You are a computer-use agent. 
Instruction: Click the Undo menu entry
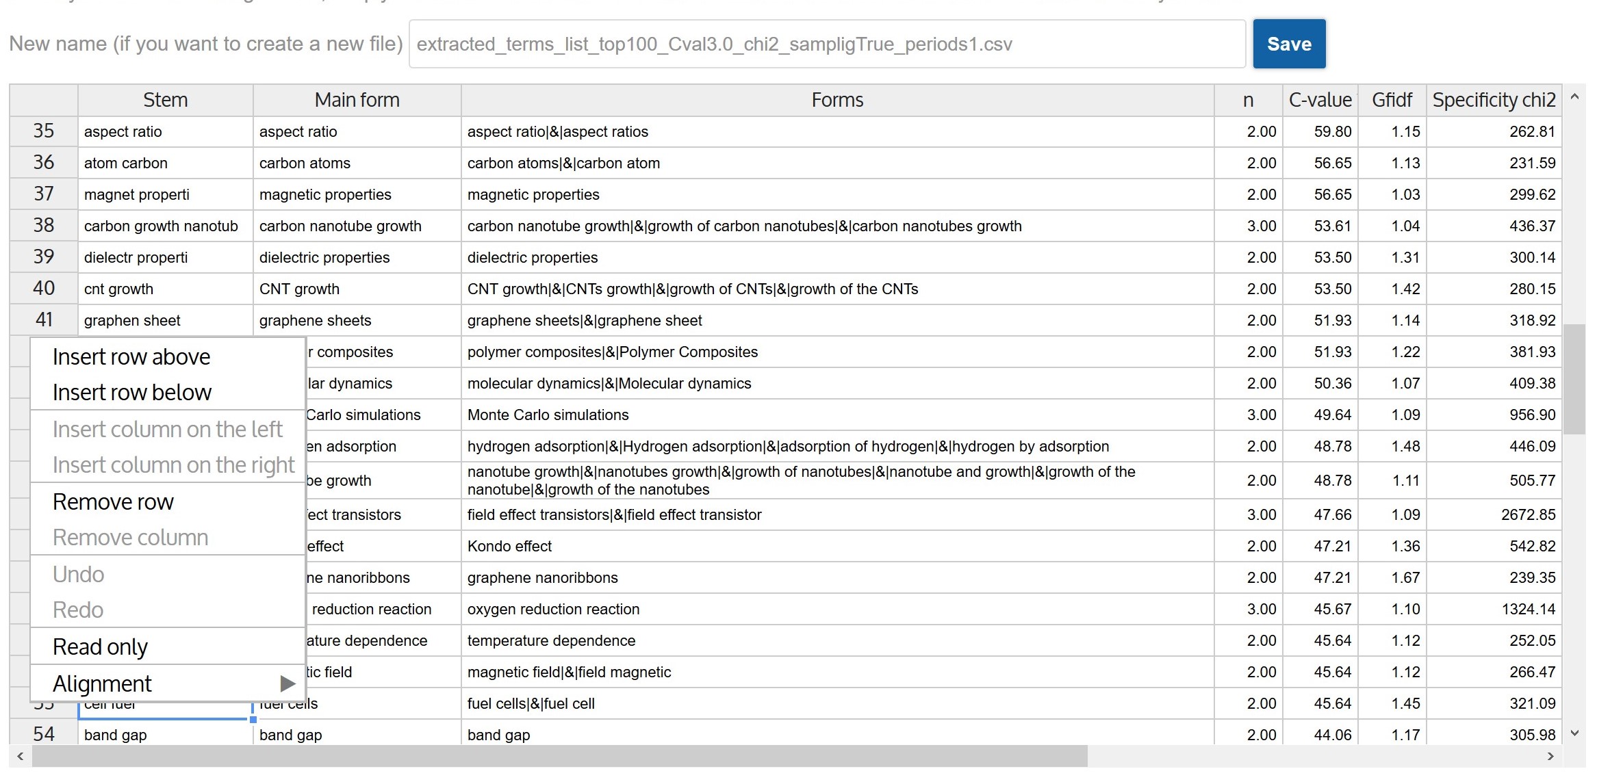point(168,575)
